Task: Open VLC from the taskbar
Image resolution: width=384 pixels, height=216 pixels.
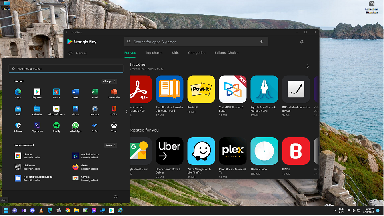Action: (41, 210)
